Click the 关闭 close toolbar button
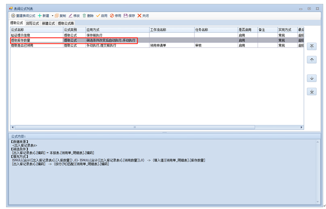Viewport: 326px width, 209px height. tap(143, 16)
